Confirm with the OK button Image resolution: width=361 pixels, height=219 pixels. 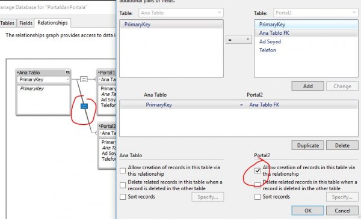pos(307,211)
